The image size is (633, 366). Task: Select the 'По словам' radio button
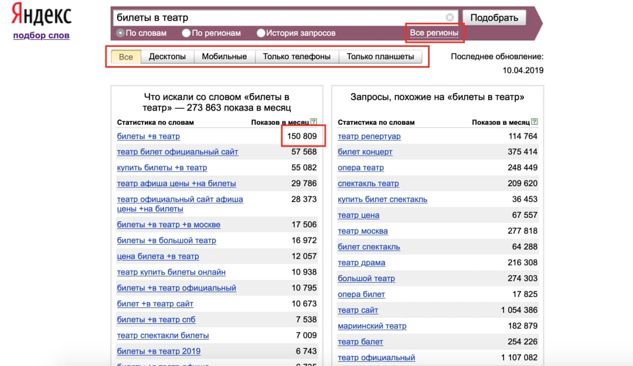tap(120, 33)
